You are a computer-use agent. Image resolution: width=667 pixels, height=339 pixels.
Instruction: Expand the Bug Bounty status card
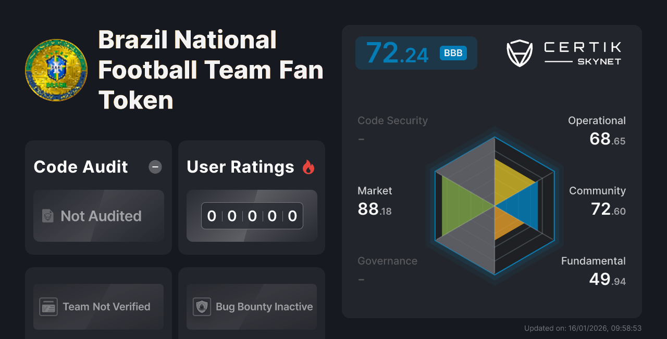coord(251,307)
